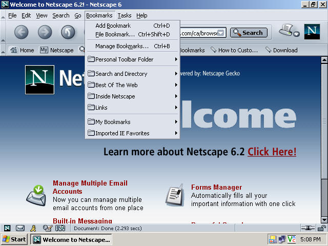This screenshot has width=328, height=246.
Task: Open the Print button's dropdown arrow
Action: point(296,34)
